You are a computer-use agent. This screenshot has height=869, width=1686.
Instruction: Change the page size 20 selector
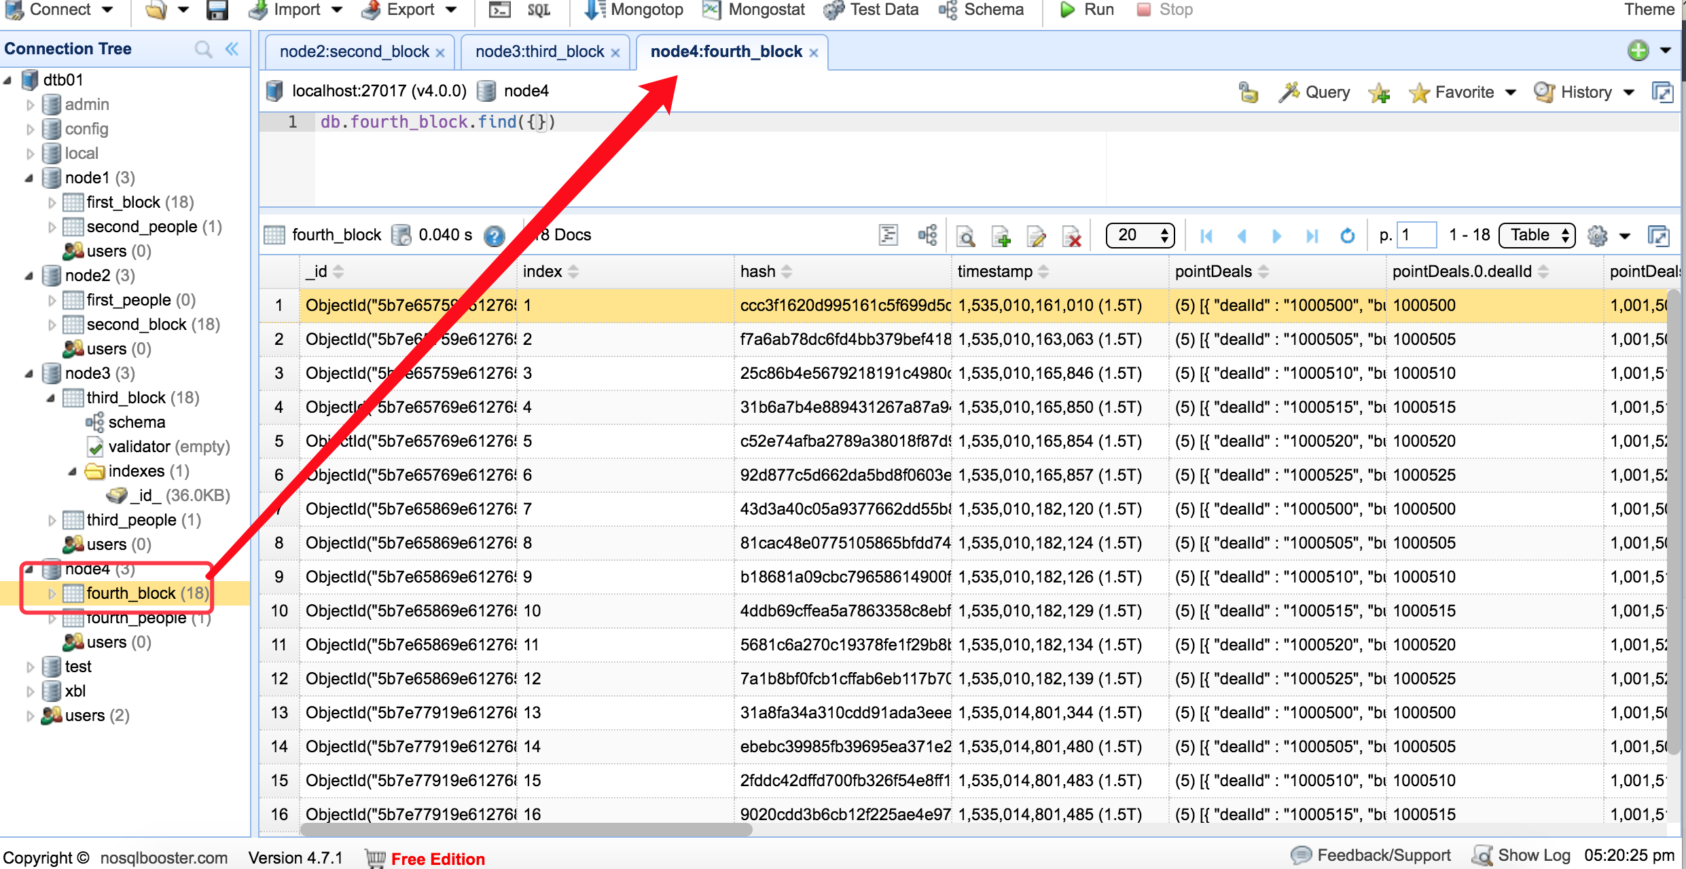pyautogui.click(x=1140, y=235)
